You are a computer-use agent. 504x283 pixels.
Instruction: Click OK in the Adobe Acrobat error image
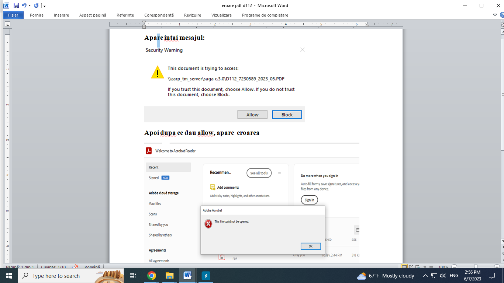coord(311,246)
